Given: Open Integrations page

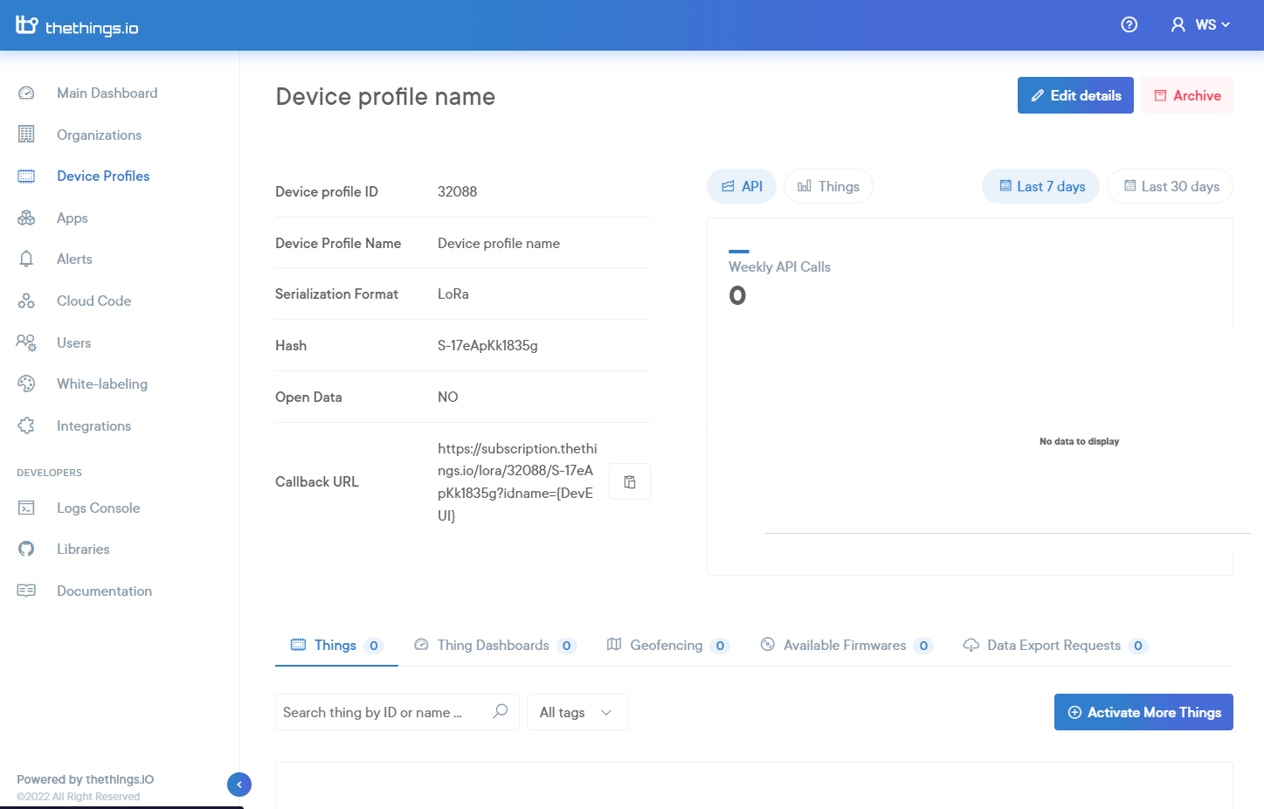Looking at the screenshot, I should click(93, 425).
